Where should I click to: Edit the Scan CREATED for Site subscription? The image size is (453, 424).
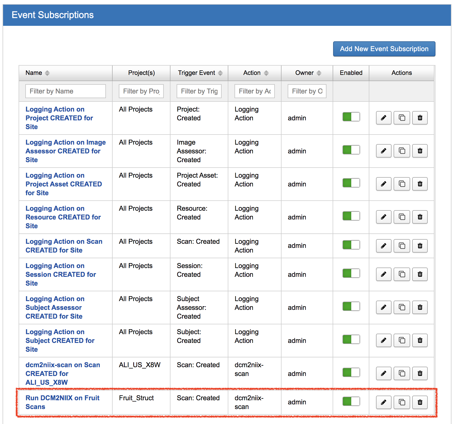pos(384,246)
